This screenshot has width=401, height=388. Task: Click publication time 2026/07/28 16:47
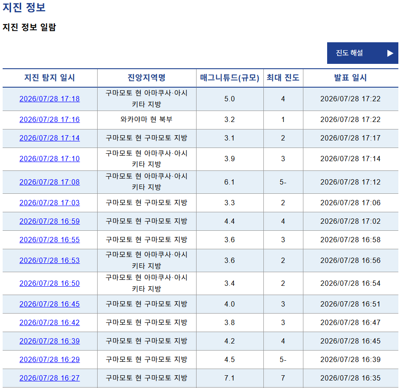tap(350, 322)
